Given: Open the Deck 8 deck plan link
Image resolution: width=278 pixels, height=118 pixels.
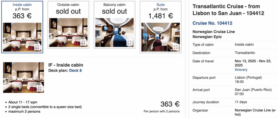Looking at the screenshot, I should [75, 70].
